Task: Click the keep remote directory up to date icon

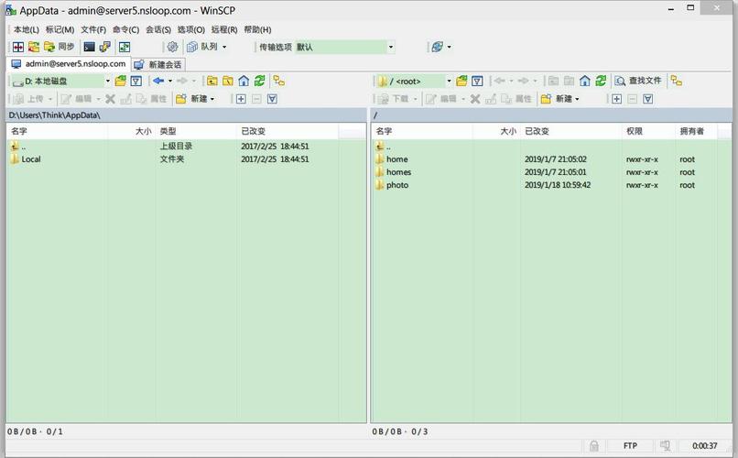Action: (x=125, y=47)
